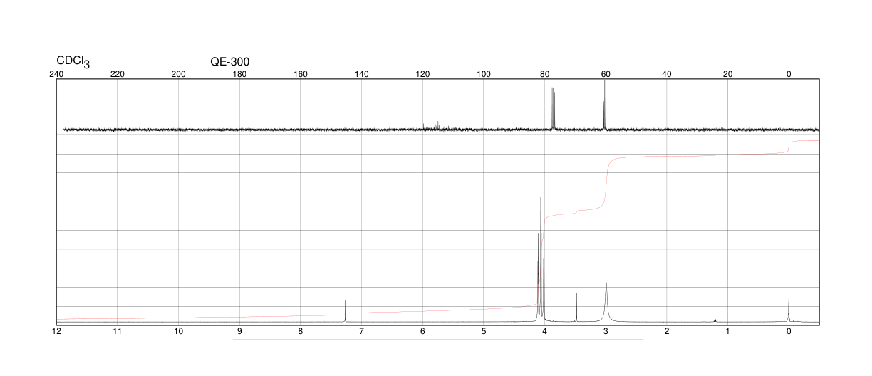This screenshot has height=376, width=872.
Task: Click the 160 tick label on carbon axis
Action: click(301, 74)
